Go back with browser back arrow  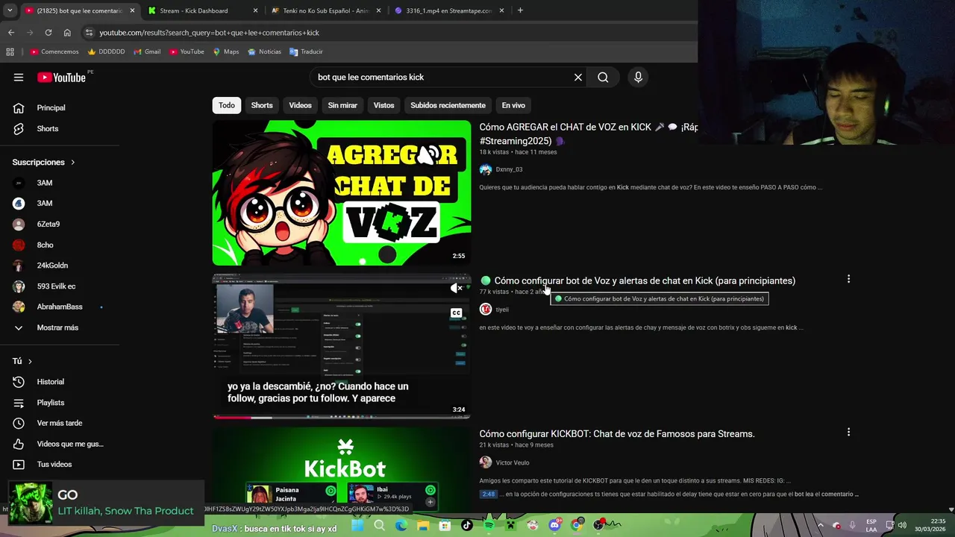[x=11, y=33]
